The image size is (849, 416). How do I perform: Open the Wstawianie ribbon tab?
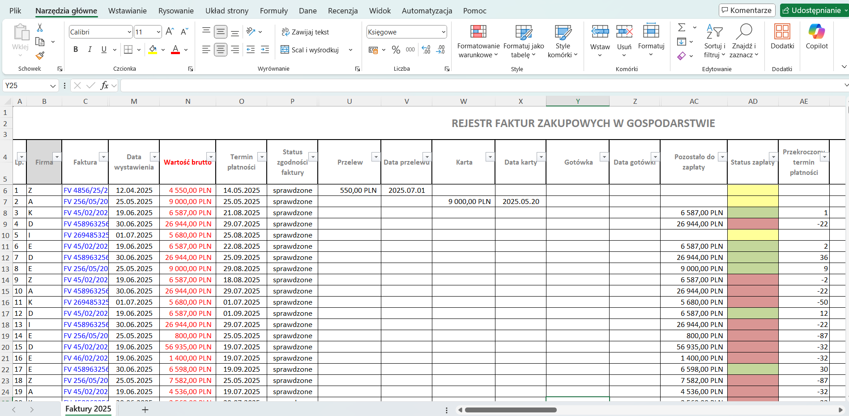[x=127, y=11]
